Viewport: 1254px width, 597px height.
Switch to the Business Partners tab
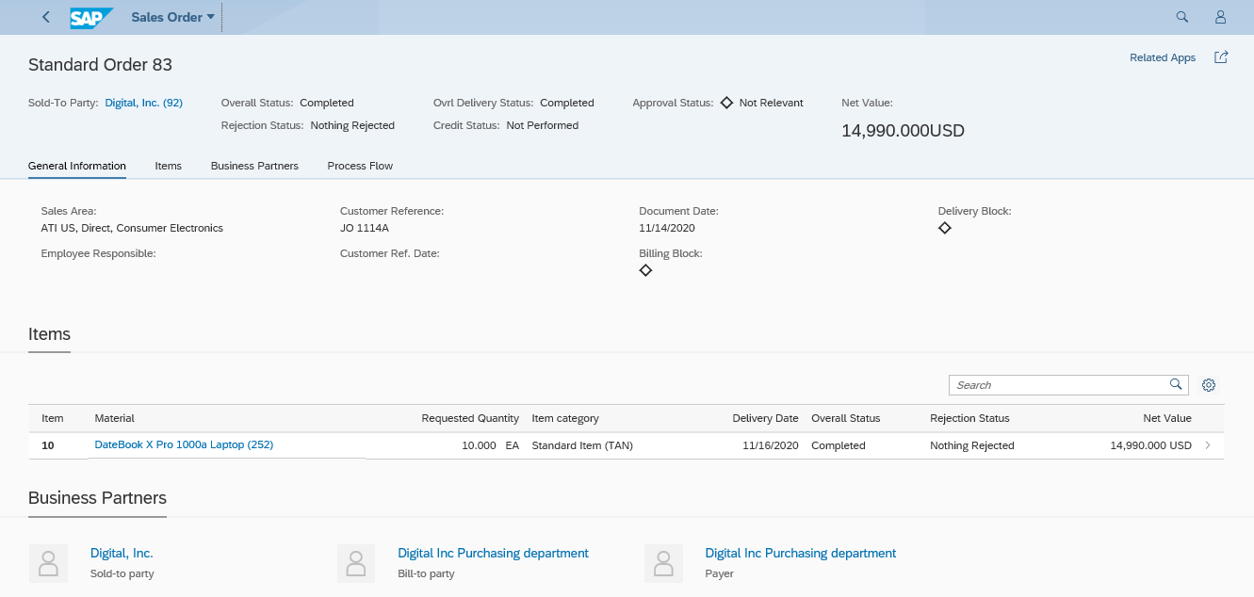(x=254, y=166)
